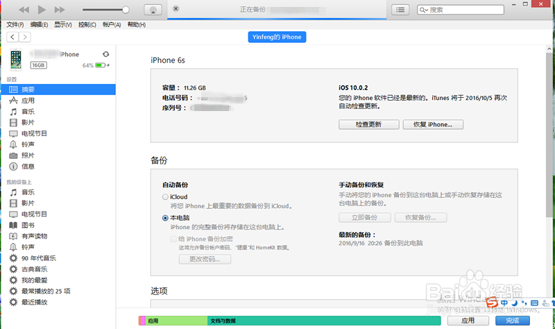Screen dimensions: 555x329
Task: Open the on-device 音乐 above 图书
Action: [x=58, y=192]
